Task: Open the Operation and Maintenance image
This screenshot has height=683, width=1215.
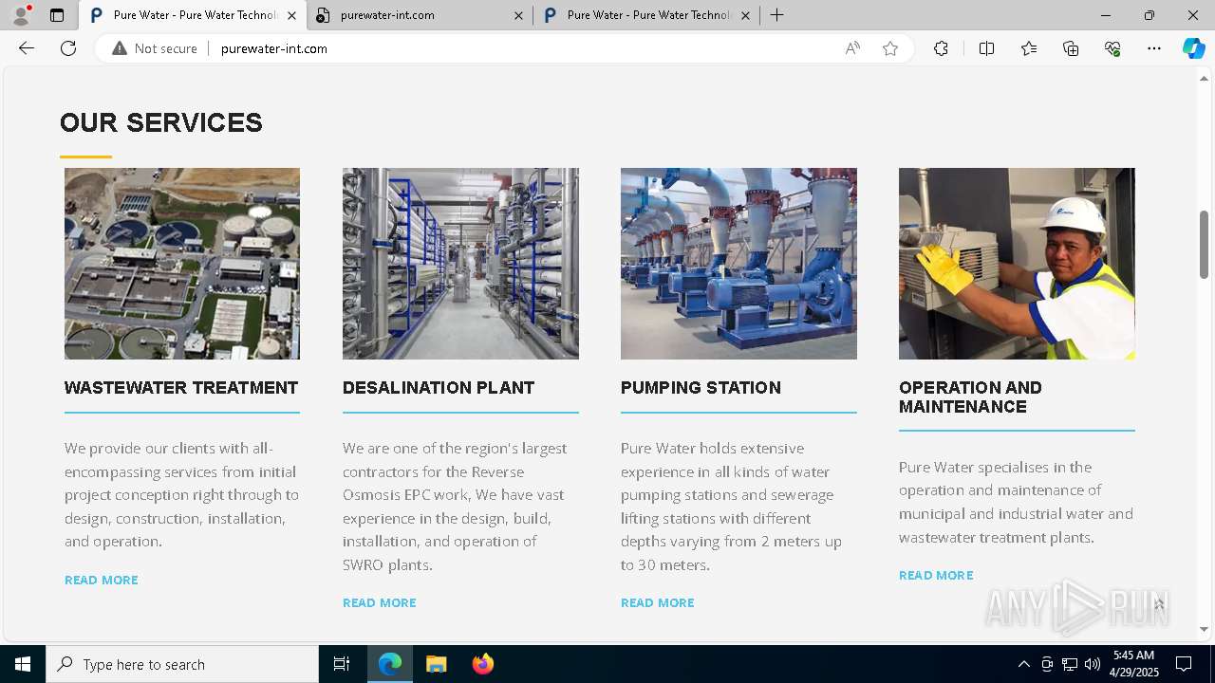Action: [x=1017, y=264]
